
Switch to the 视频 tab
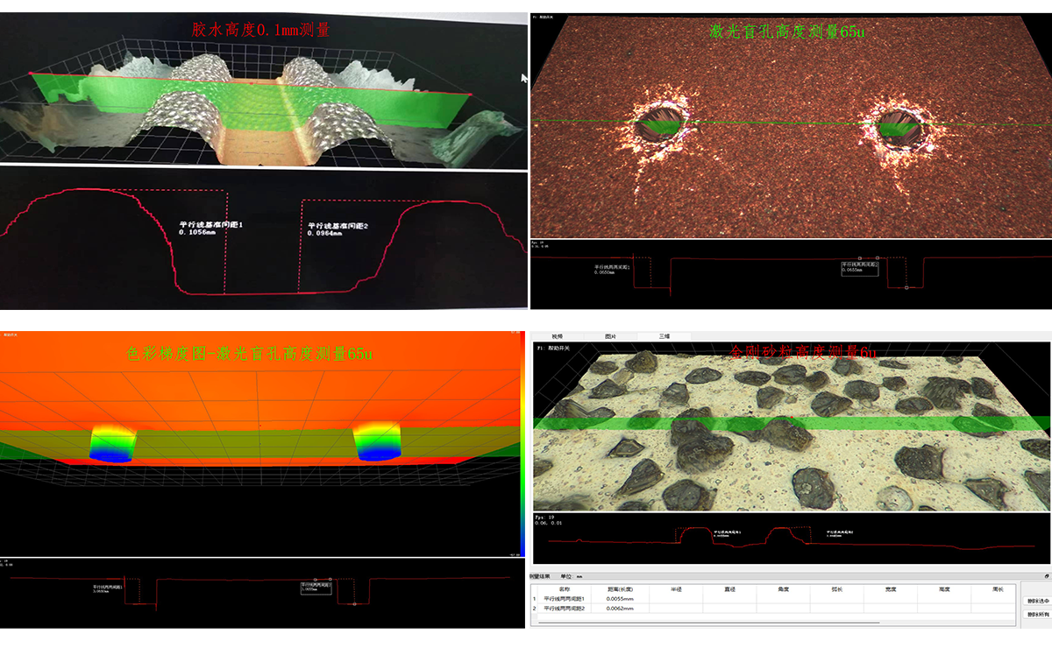coord(557,336)
